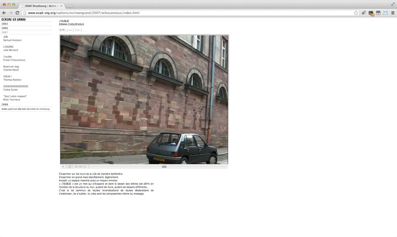Go back to the previous page

tap(4, 13)
